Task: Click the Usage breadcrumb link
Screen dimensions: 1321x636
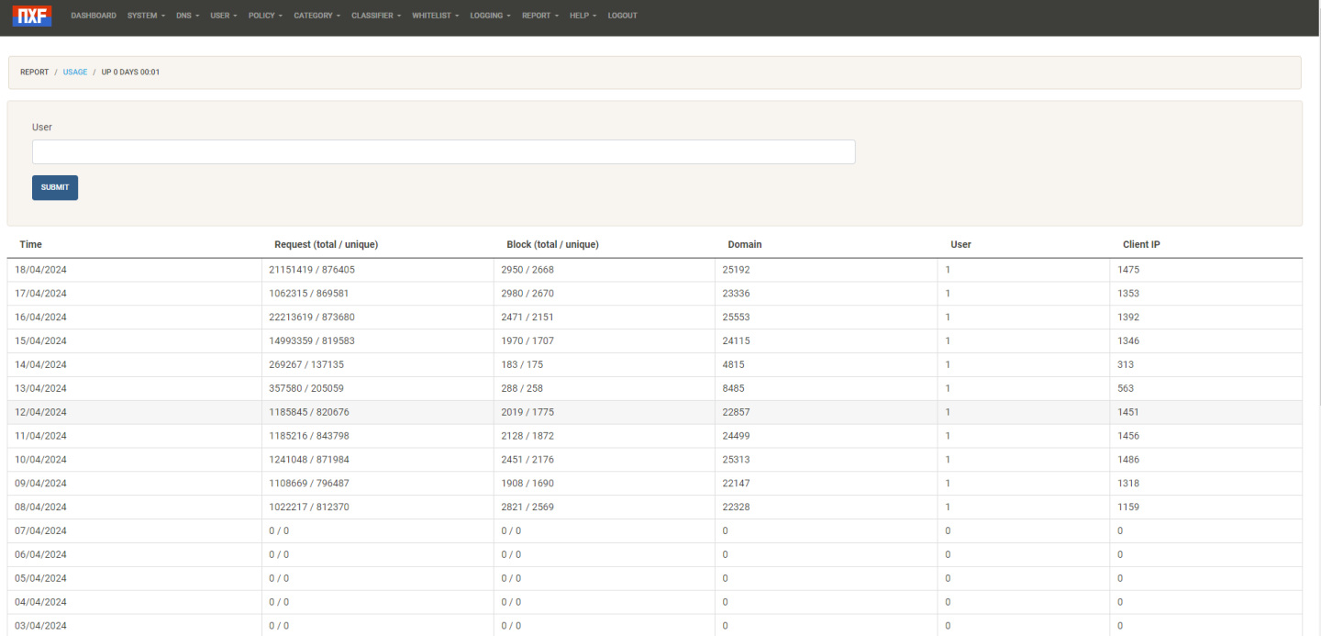Action: tap(75, 73)
